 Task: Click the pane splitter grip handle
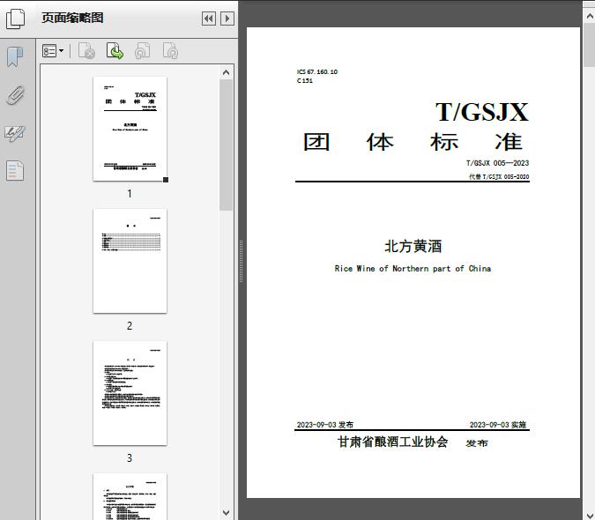[241, 261]
